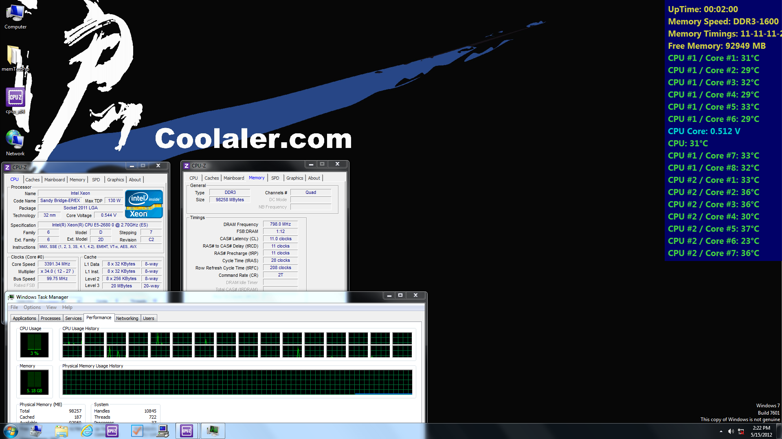The width and height of the screenshot is (782, 439).
Task: Click the Z icon in left CPU-Z title bar
Action: [7, 167]
